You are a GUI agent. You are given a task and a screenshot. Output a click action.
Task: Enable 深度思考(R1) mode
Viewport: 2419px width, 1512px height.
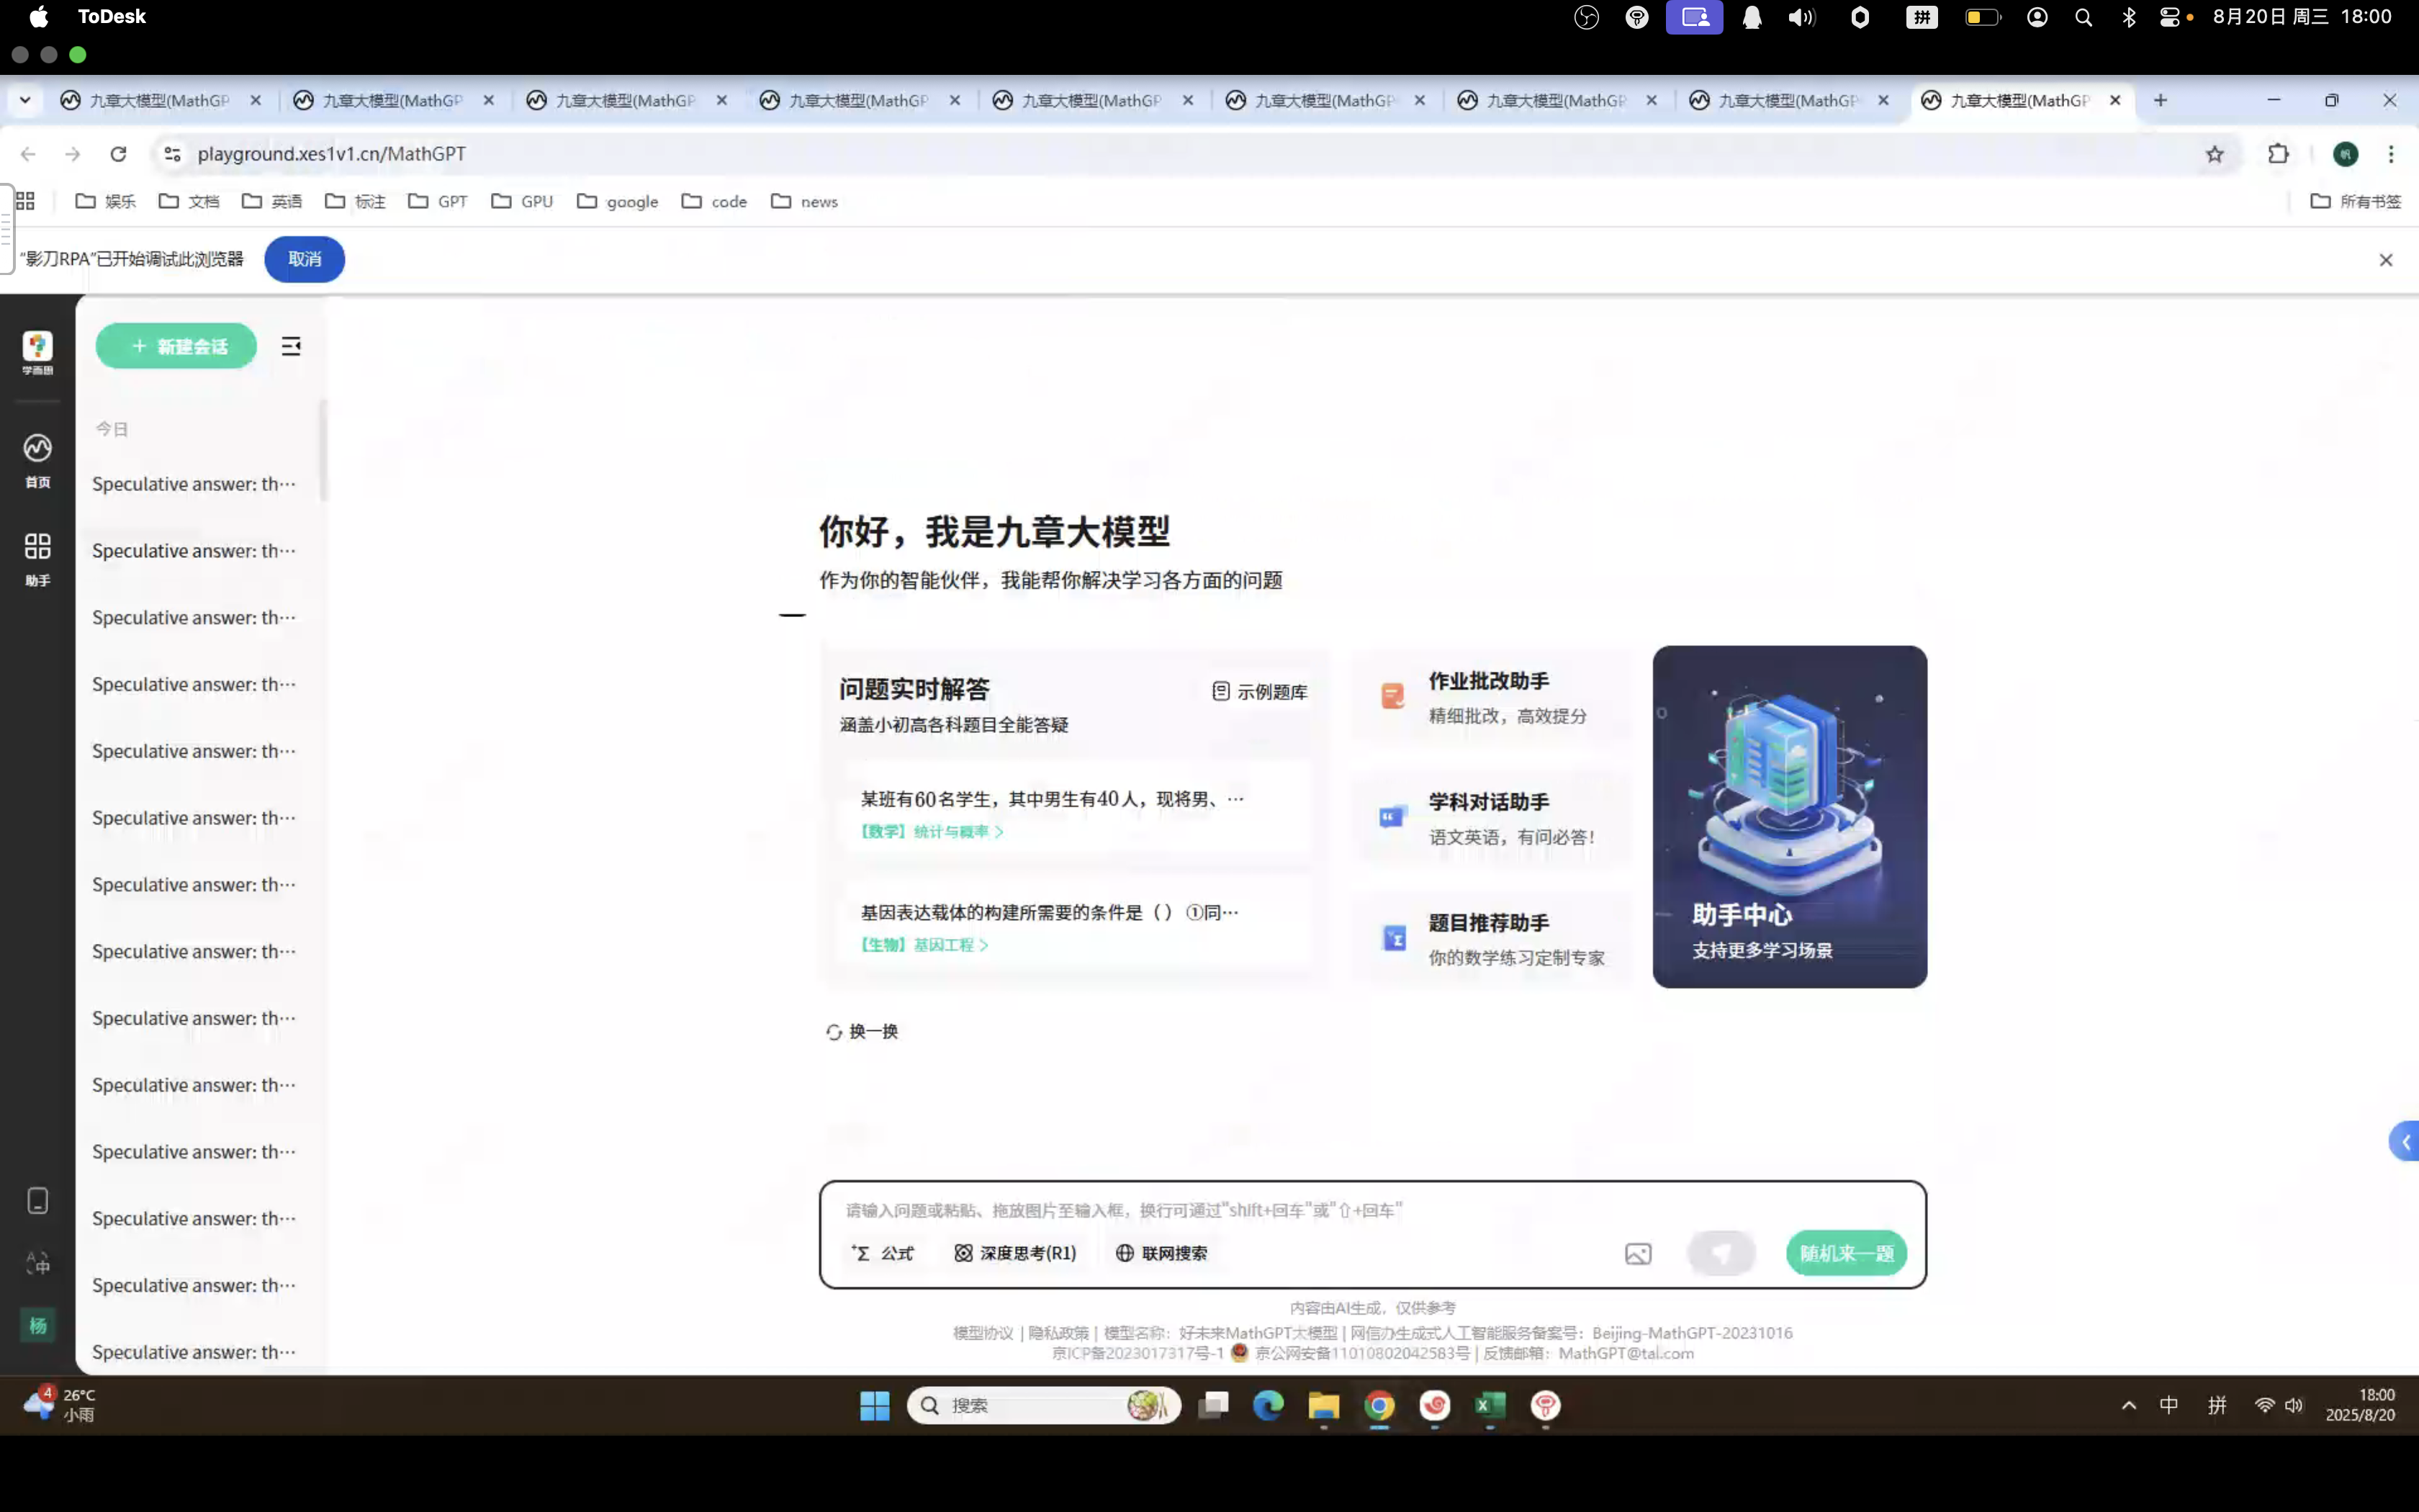(1014, 1253)
